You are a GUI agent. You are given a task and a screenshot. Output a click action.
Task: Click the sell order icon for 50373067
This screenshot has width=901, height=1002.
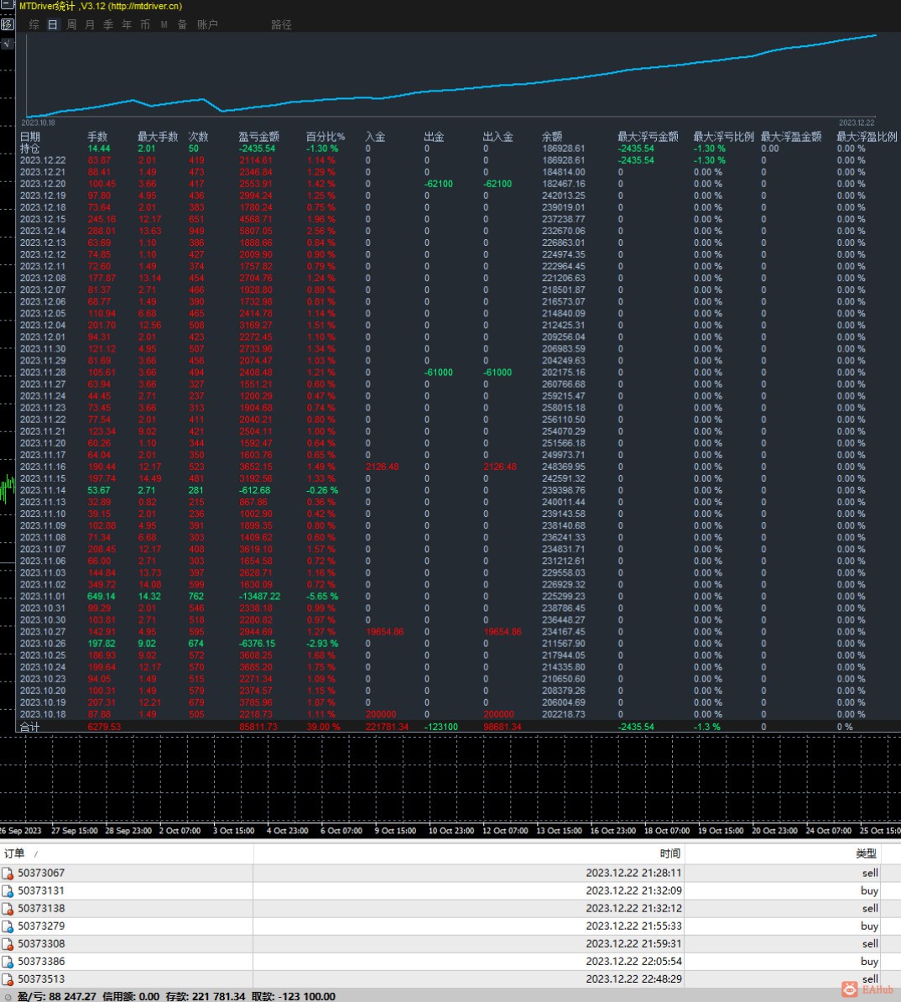point(8,873)
